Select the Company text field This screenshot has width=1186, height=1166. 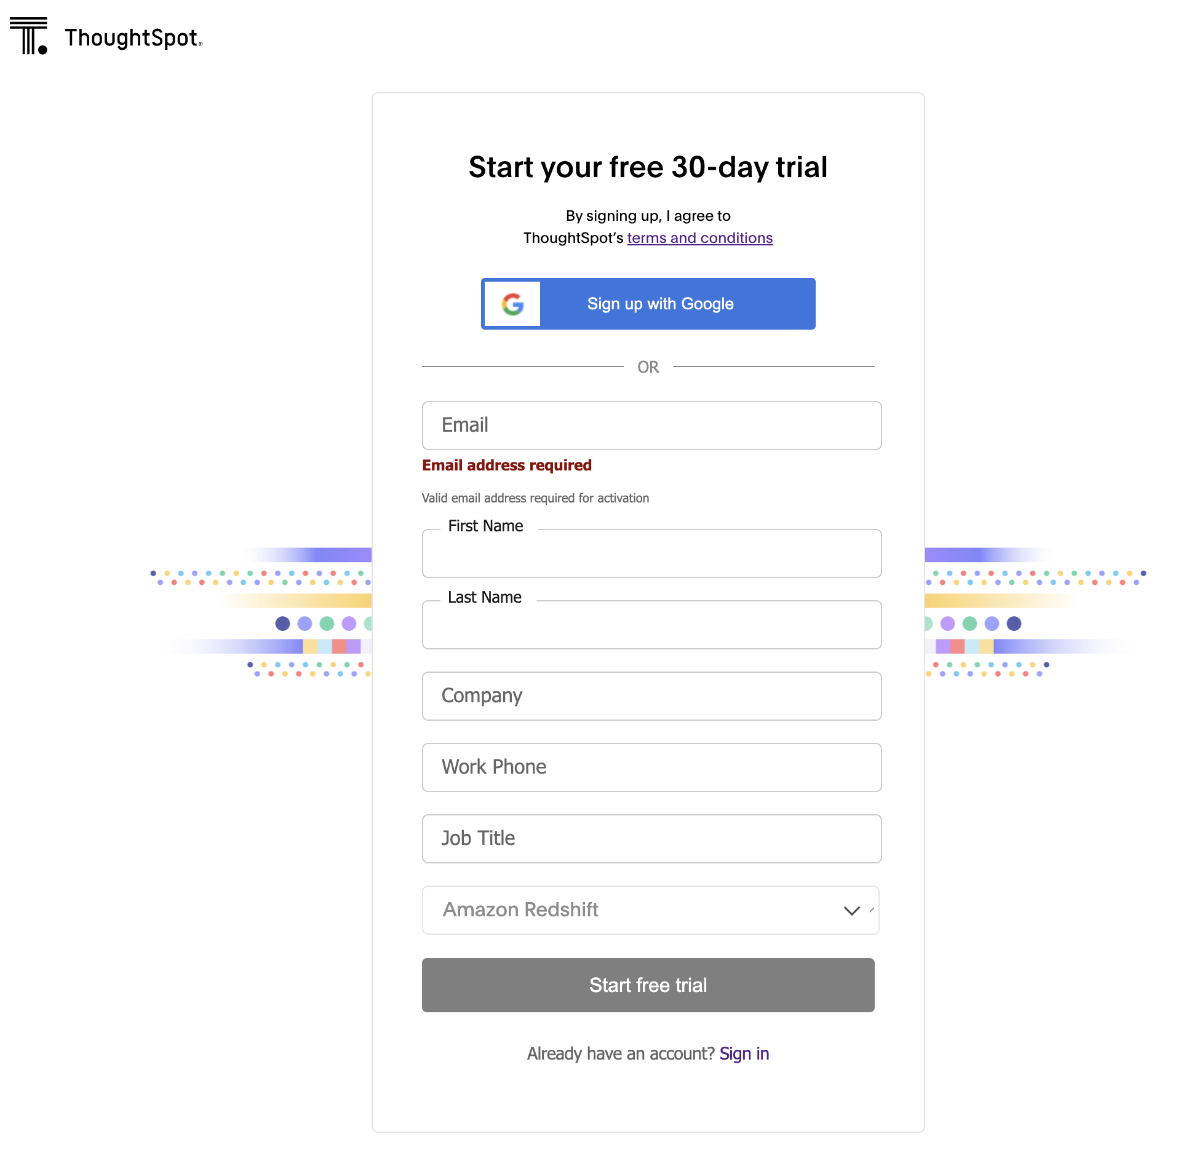[x=652, y=696]
